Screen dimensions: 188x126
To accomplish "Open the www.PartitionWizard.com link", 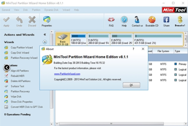I will [x=67, y=74].
